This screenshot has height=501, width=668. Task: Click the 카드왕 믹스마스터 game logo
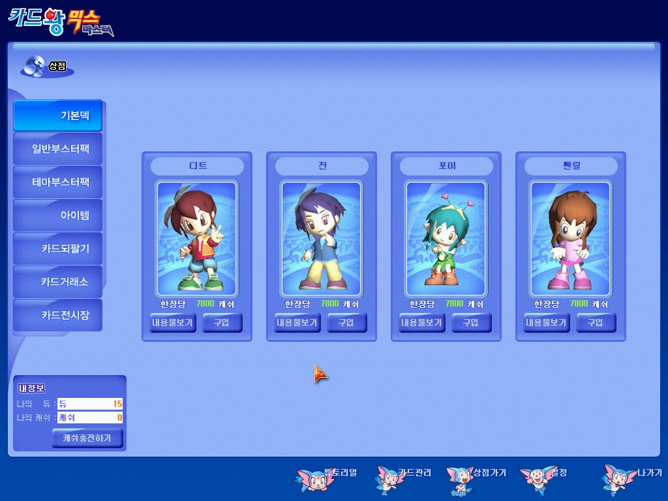pos(60,21)
